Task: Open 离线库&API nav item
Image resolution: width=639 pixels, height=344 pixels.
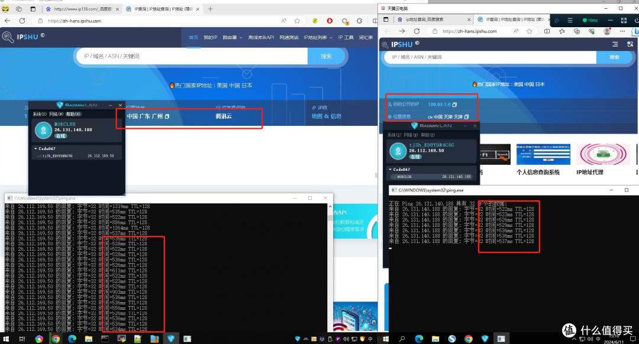Action: (x=261, y=37)
